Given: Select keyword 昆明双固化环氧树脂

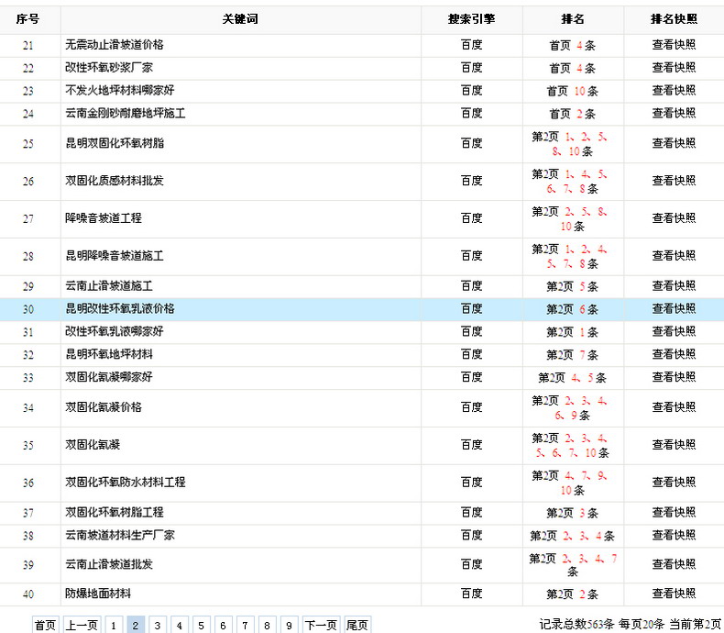Looking at the screenshot, I should [x=115, y=143].
